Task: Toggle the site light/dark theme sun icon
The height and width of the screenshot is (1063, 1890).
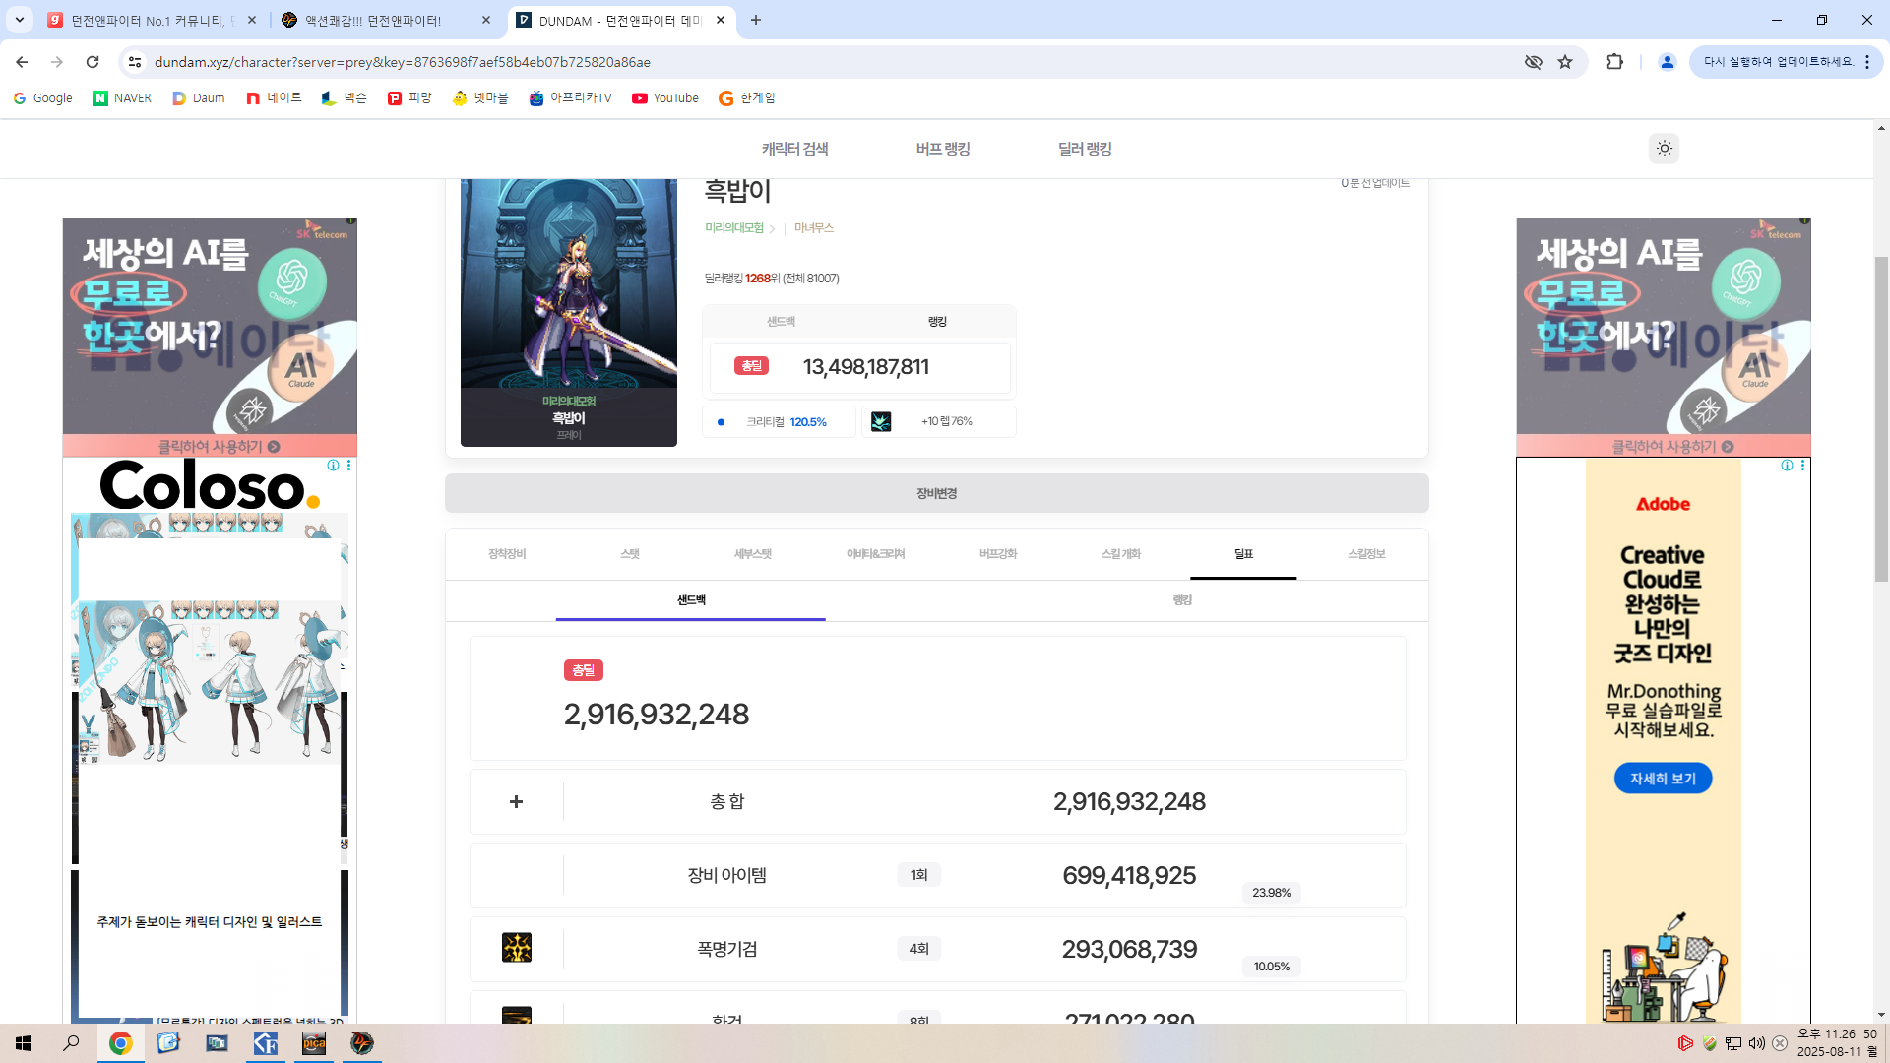Action: click(x=1664, y=149)
